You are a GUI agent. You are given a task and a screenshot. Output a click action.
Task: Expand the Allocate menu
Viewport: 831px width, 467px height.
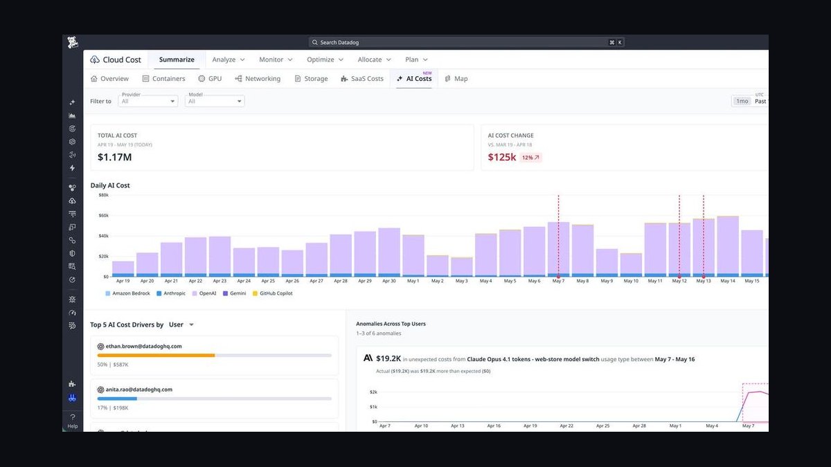click(375, 59)
